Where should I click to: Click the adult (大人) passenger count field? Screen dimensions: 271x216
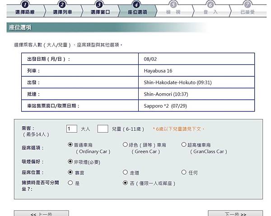[72, 129]
